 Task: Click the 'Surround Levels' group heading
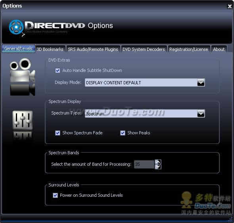[64, 185]
